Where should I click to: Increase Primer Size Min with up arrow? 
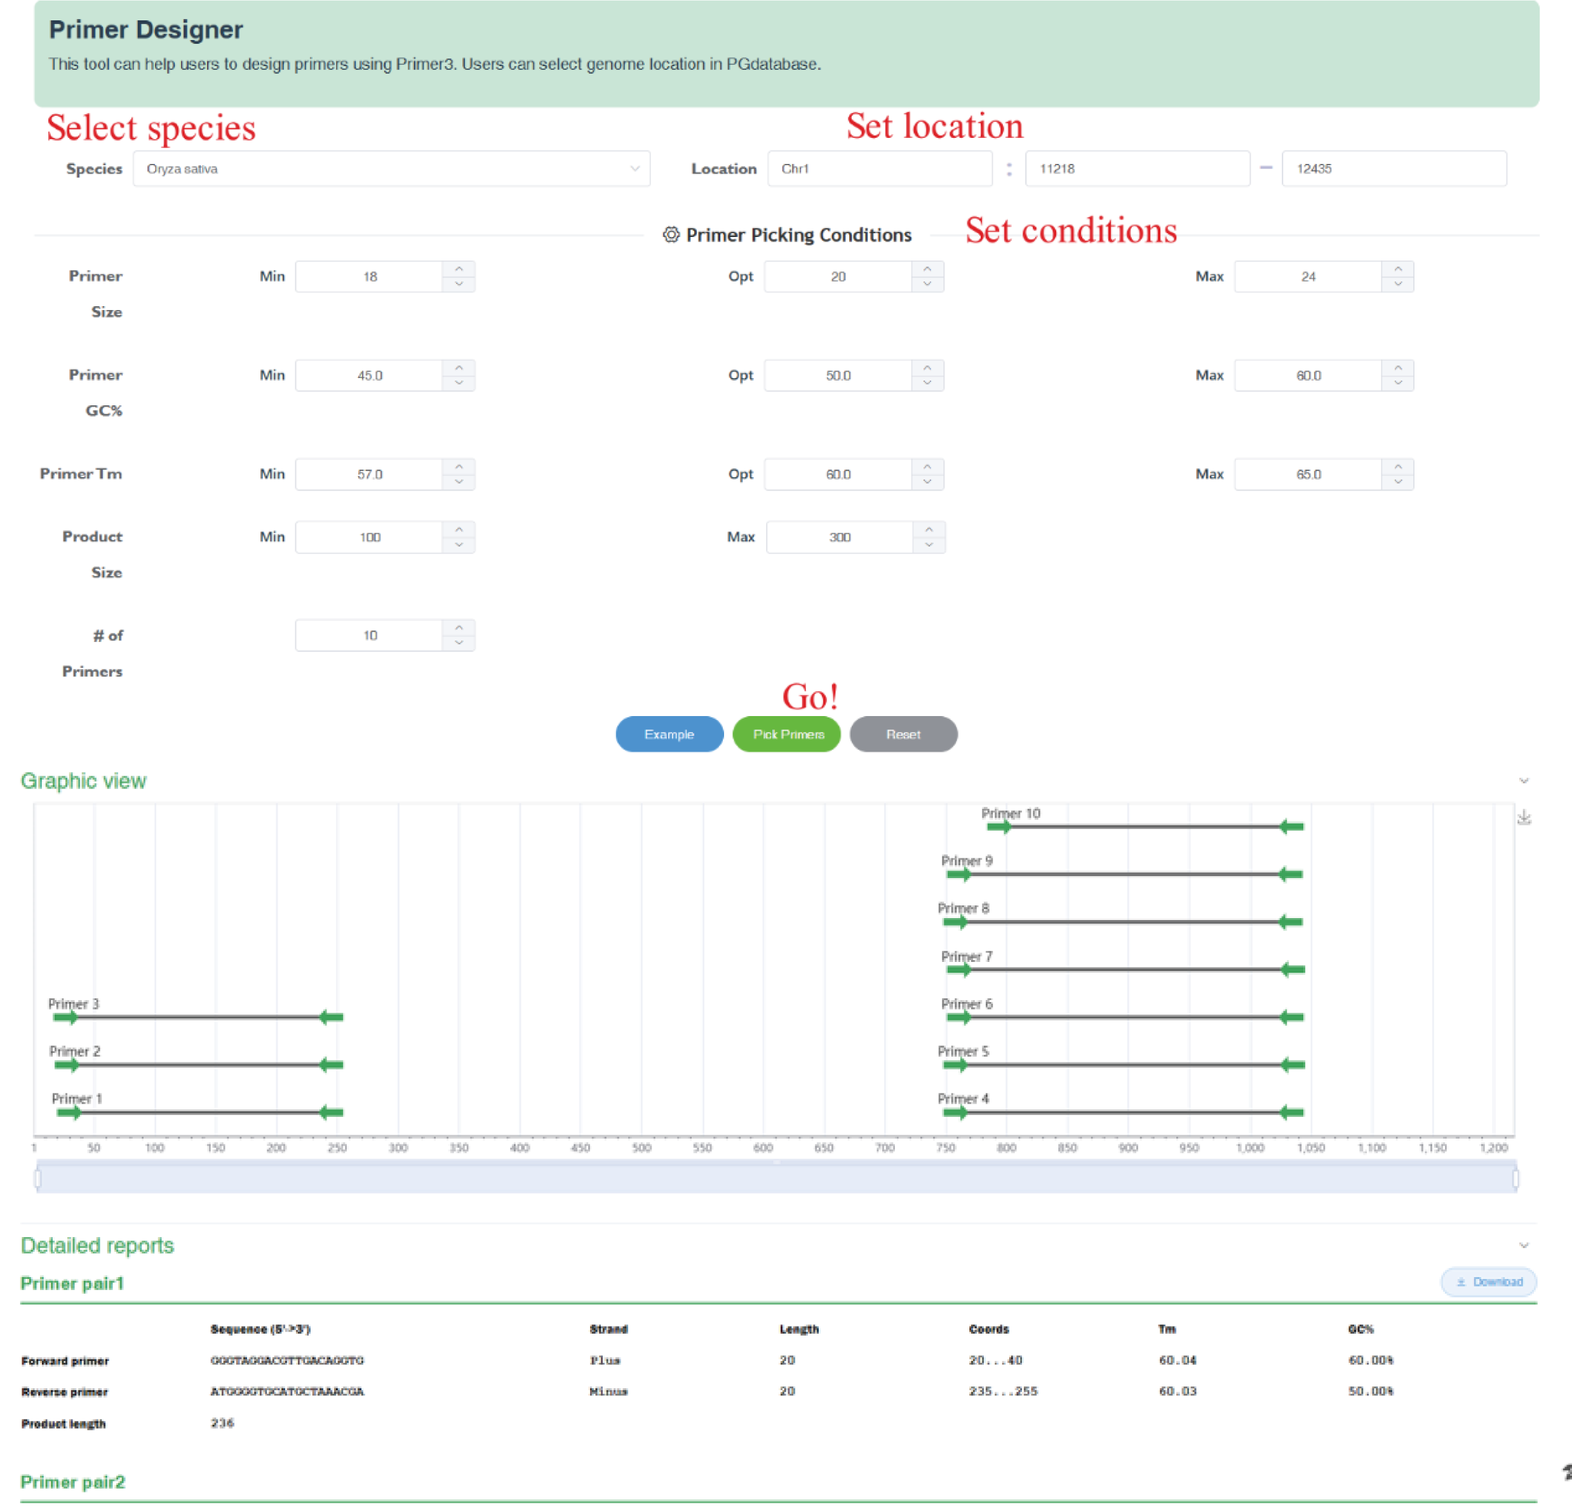459,269
